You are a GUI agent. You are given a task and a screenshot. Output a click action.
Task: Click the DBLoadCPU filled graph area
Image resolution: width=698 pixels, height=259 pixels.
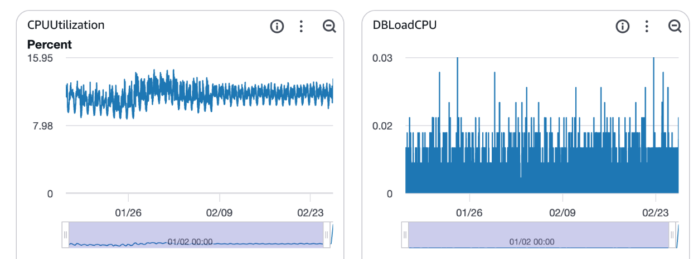541,172
